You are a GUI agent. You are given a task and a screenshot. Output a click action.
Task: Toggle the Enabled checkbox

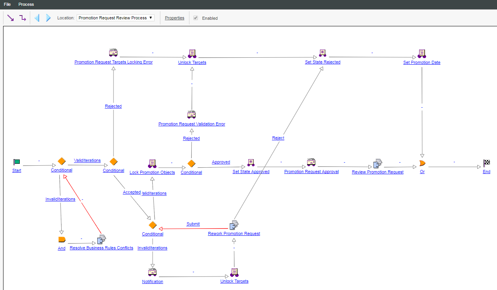(196, 18)
